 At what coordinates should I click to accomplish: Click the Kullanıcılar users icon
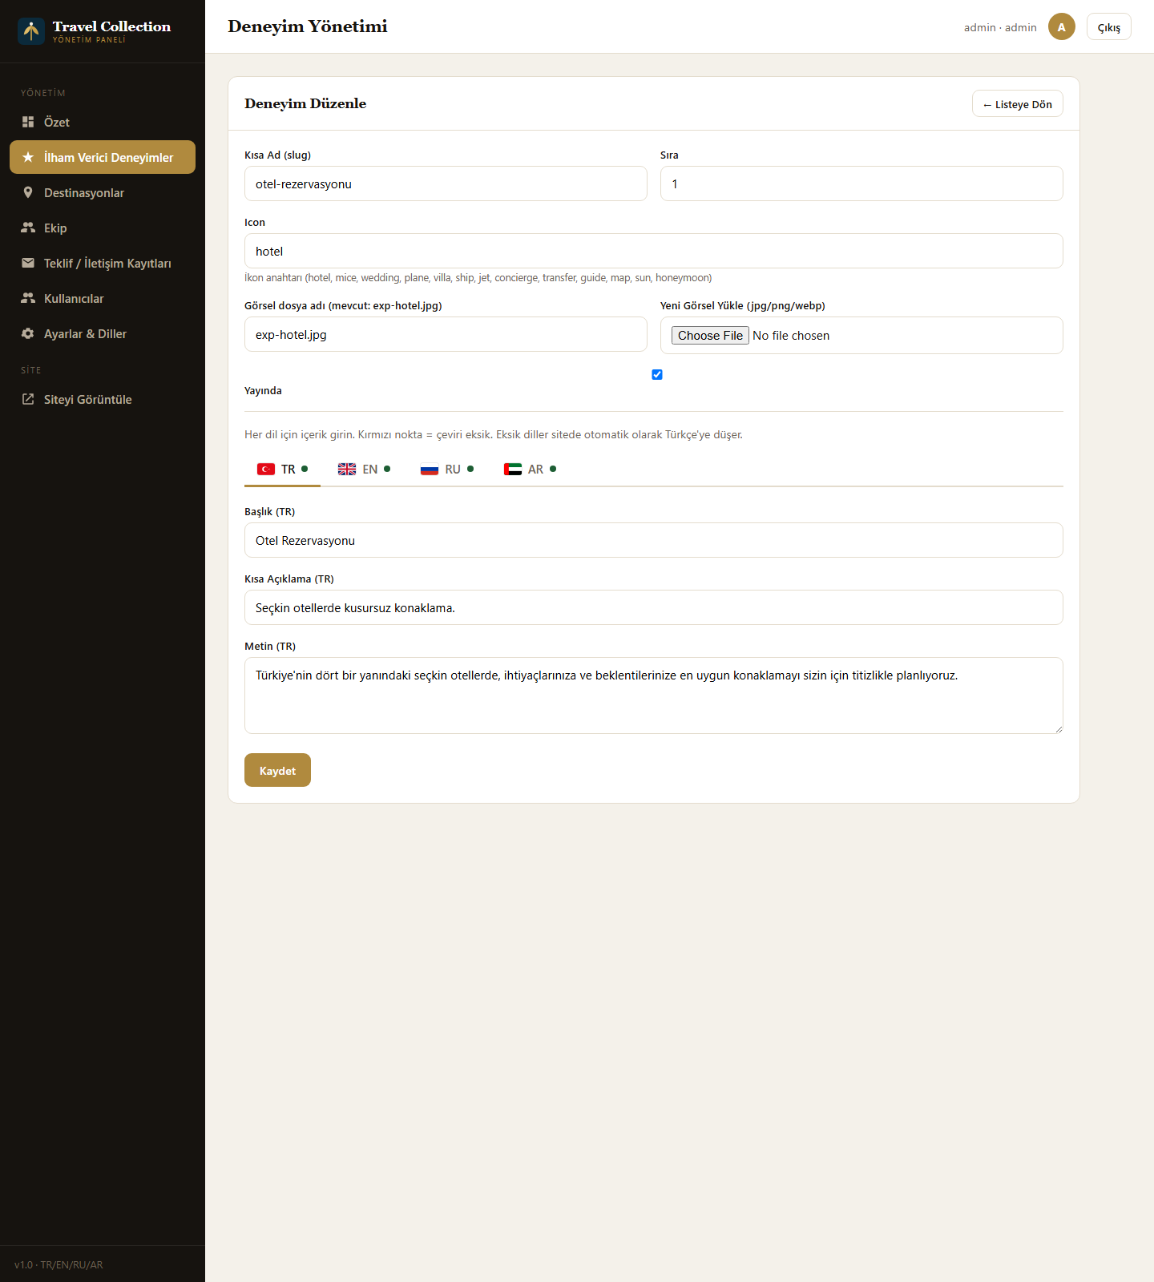click(x=28, y=298)
